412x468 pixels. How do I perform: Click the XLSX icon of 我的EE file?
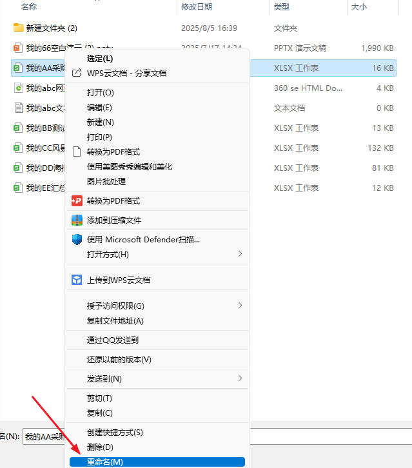(x=18, y=188)
